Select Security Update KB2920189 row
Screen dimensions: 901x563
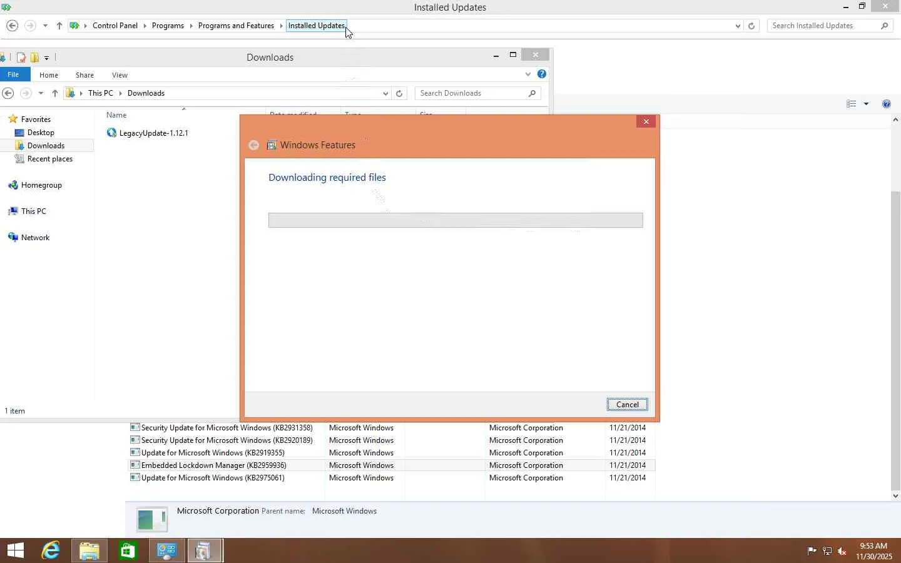pos(392,440)
